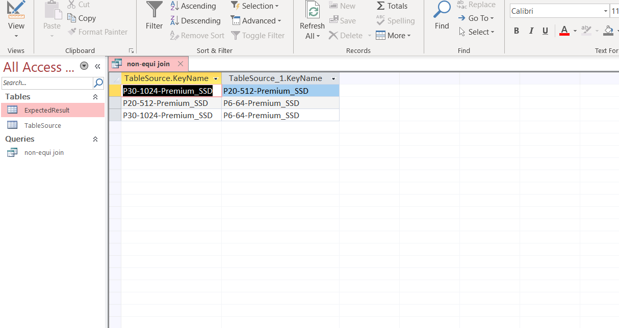Open the Selection filter dropdown
Screen dimensions: 619x328
(x=255, y=6)
